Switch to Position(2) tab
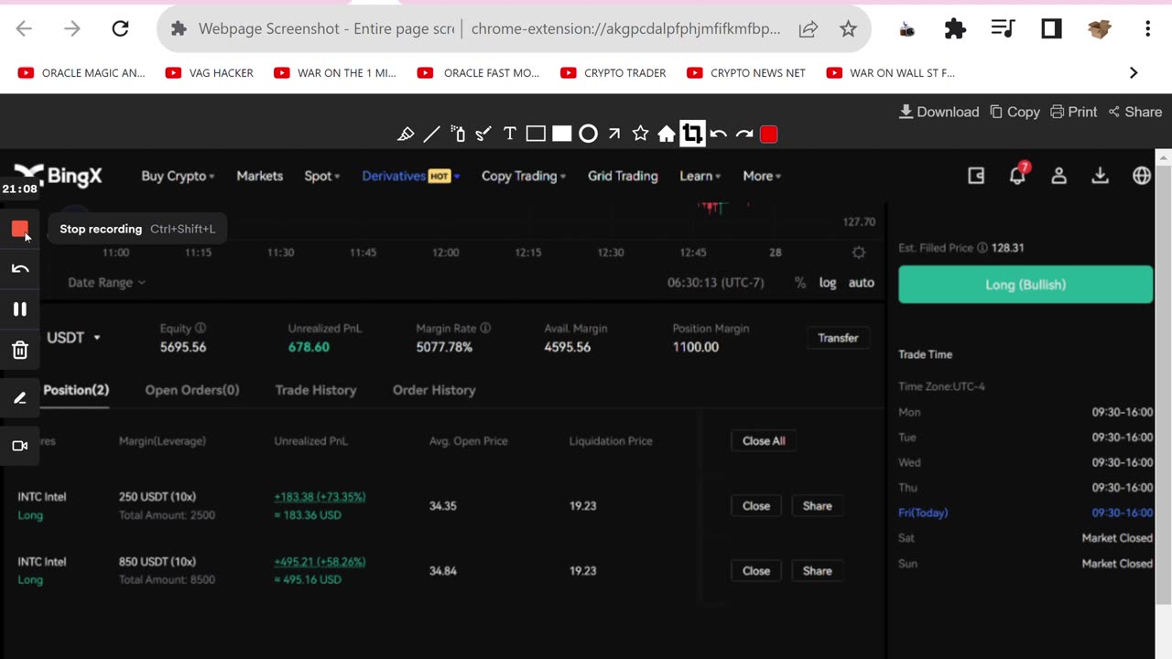The width and height of the screenshot is (1172, 659). [x=76, y=390]
